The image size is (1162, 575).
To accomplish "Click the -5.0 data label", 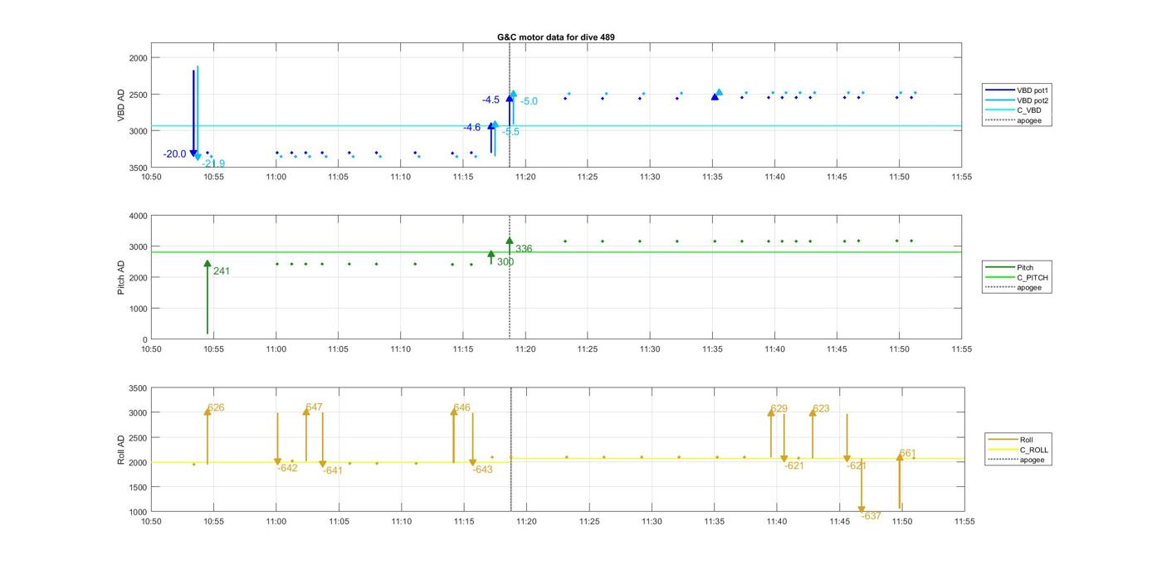I will 529,101.
